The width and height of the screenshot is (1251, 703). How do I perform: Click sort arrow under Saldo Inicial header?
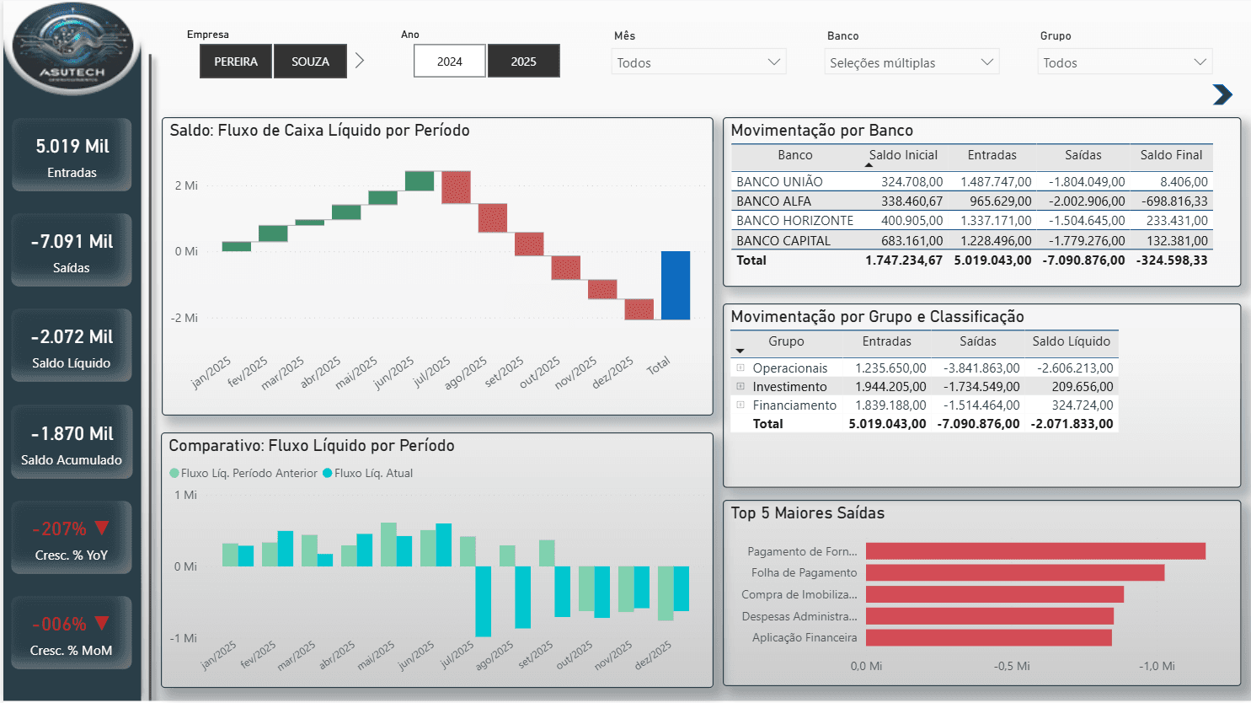click(869, 165)
